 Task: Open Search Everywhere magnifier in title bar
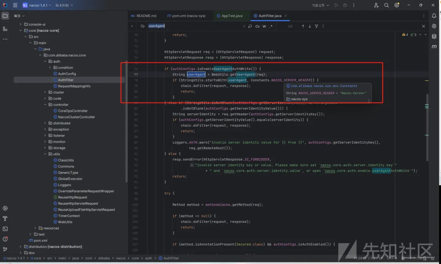[x=387, y=5]
